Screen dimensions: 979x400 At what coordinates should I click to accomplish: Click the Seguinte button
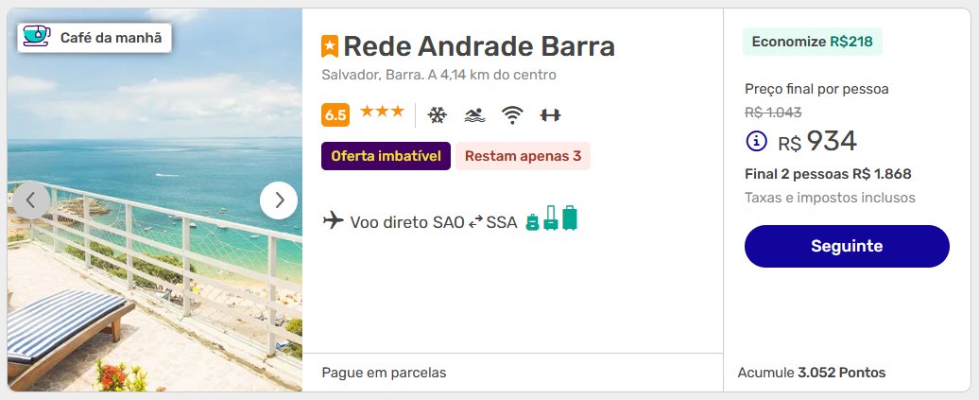pyautogui.click(x=847, y=246)
